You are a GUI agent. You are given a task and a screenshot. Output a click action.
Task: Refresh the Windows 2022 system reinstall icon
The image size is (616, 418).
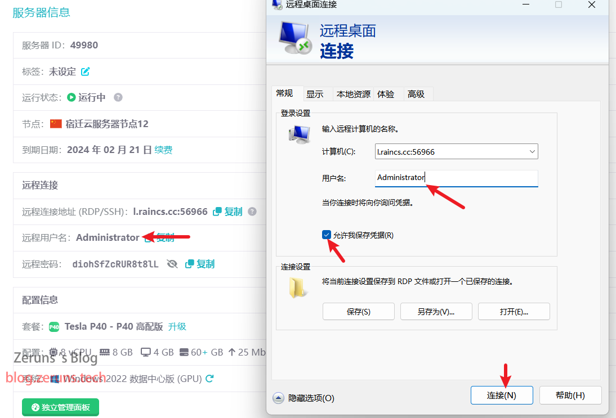tap(210, 379)
